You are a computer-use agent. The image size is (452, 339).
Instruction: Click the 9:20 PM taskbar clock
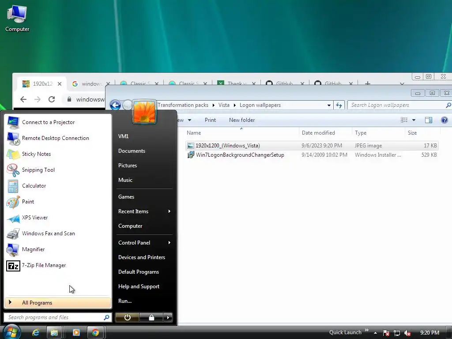coord(429,333)
